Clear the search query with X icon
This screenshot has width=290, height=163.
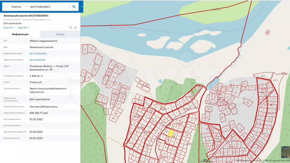[x=69, y=7]
